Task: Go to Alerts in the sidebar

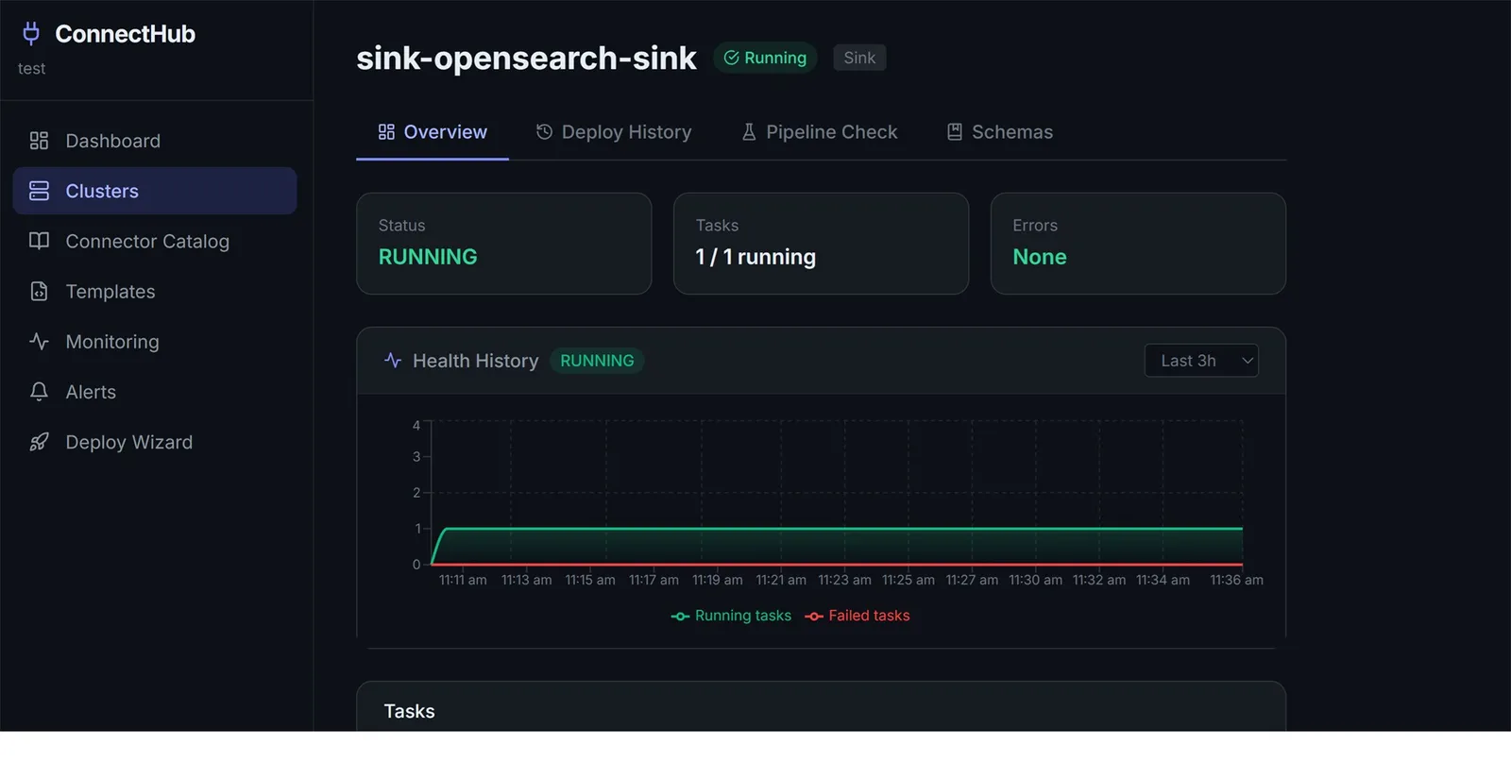Action: (155, 392)
